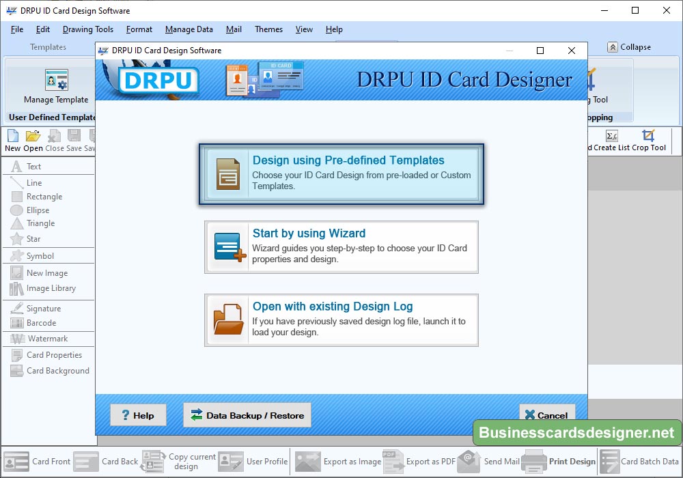683x478 pixels.
Task: Select the Barcode tool
Action: [41, 323]
